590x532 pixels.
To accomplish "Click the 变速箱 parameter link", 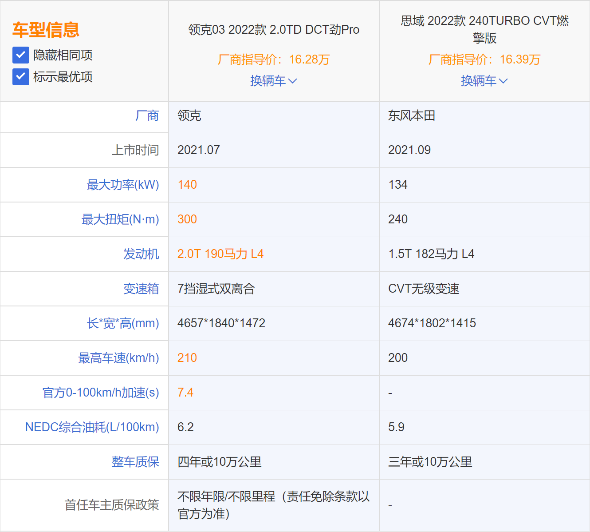I will tap(141, 289).
